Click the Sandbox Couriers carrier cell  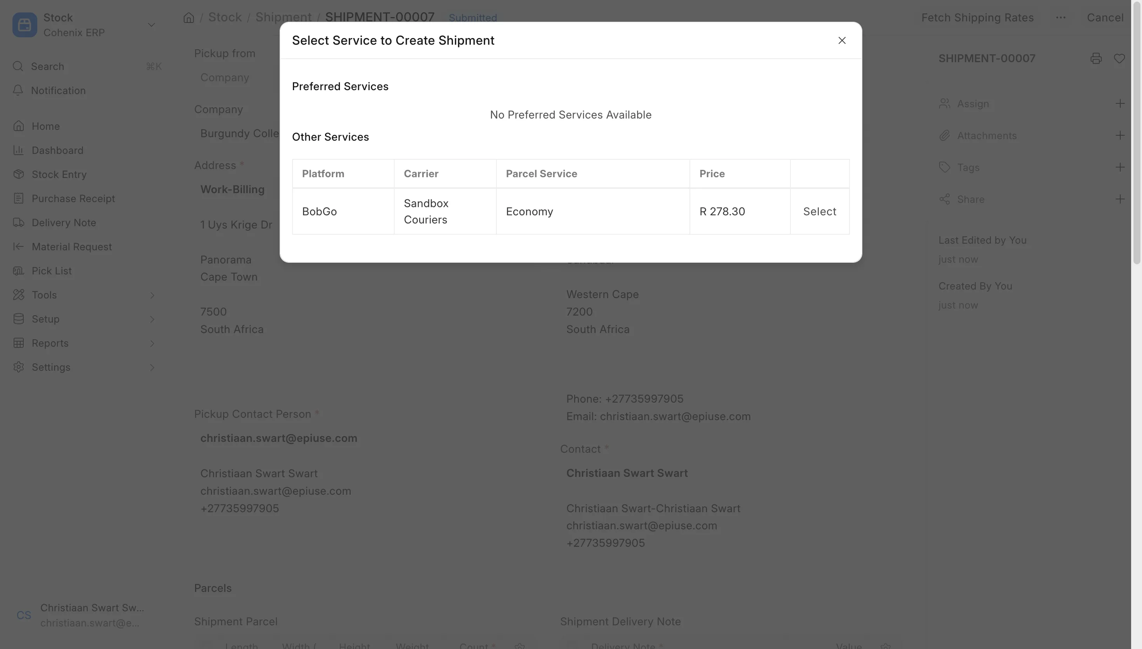pyautogui.click(x=445, y=211)
